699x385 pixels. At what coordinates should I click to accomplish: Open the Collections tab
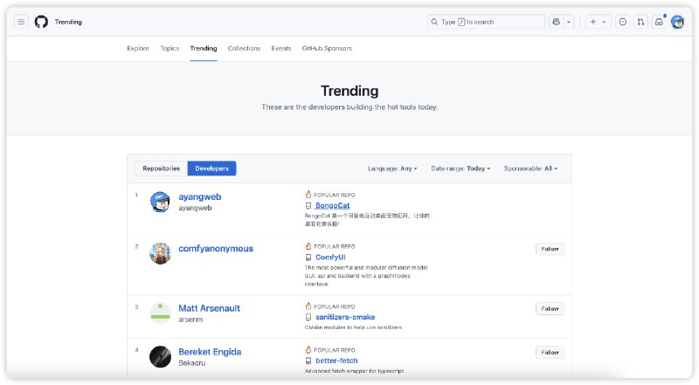[x=244, y=48]
